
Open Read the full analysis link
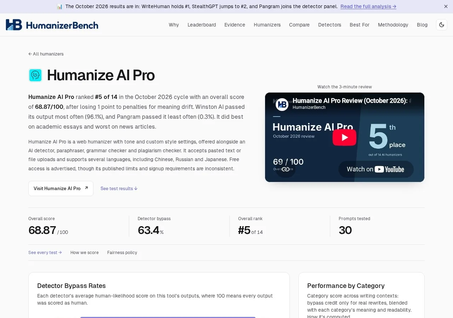[x=368, y=6]
